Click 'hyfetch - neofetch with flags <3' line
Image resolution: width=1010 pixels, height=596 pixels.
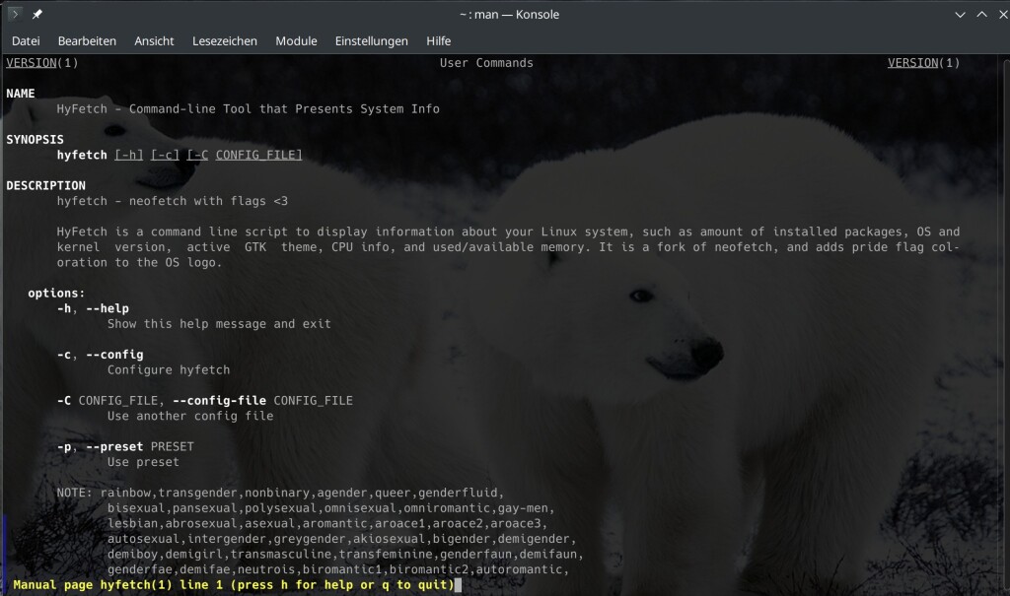pyautogui.click(x=172, y=201)
